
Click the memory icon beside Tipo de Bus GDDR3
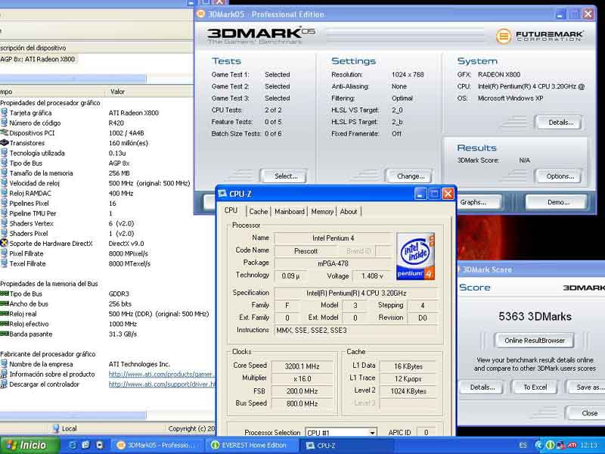click(x=5, y=294)
